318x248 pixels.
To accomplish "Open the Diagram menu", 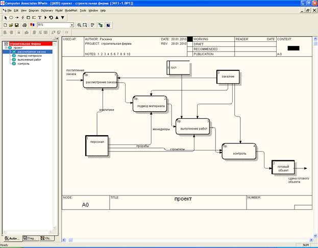I will click(x=33, y=10).
